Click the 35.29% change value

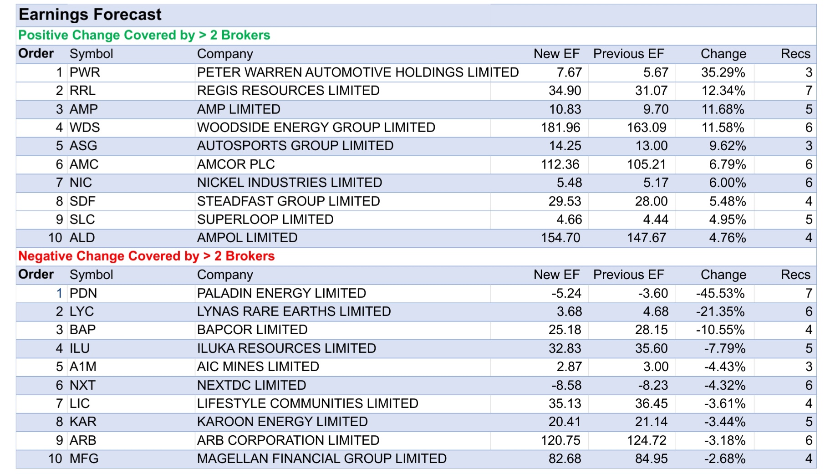[x=723, y=72]
